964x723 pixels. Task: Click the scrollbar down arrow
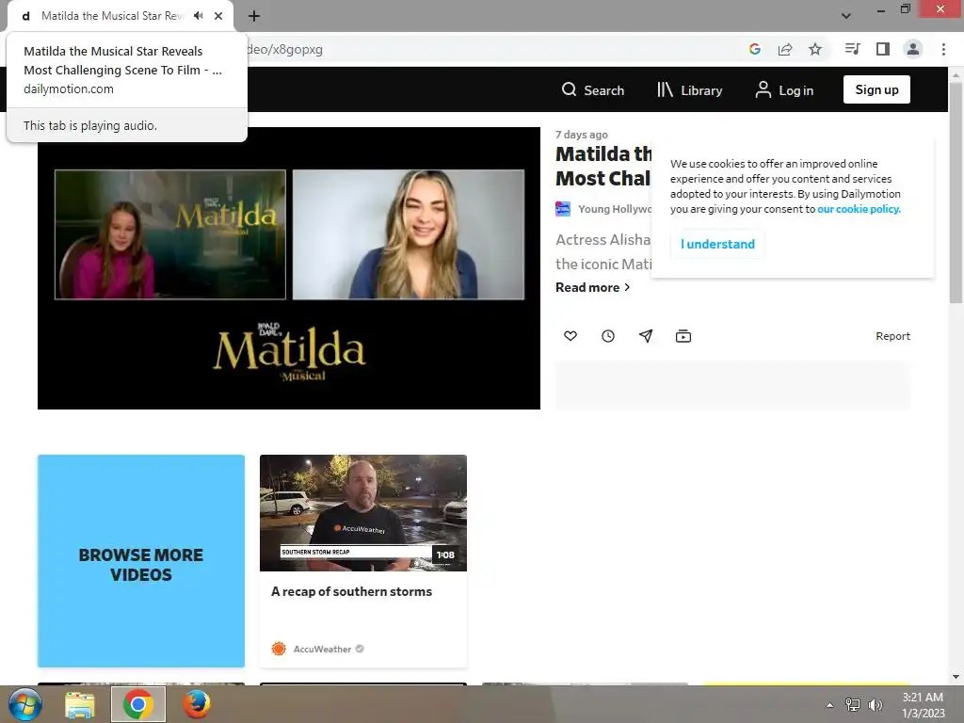pyautogui.click(x=956, y=677)
